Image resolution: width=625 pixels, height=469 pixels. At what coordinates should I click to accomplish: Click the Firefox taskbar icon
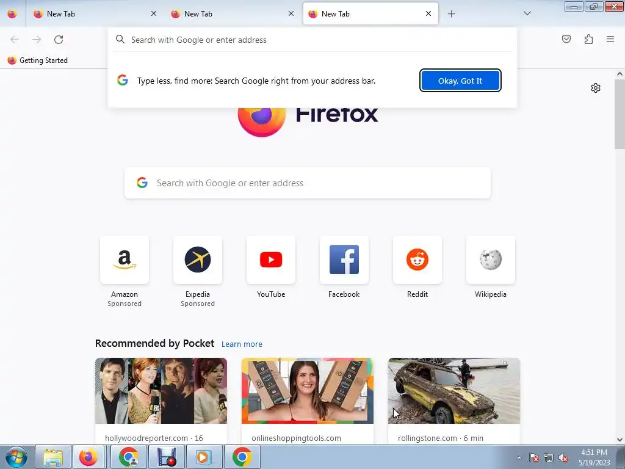[89, 457]
